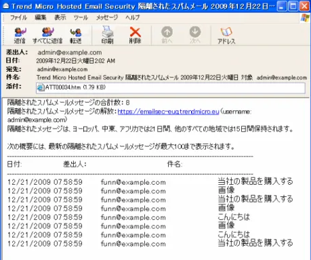Open the emailsec-euq.trendmicro.eu link
Image resolution: width=311 pixels, height=260 pixels.
point(169,112)
